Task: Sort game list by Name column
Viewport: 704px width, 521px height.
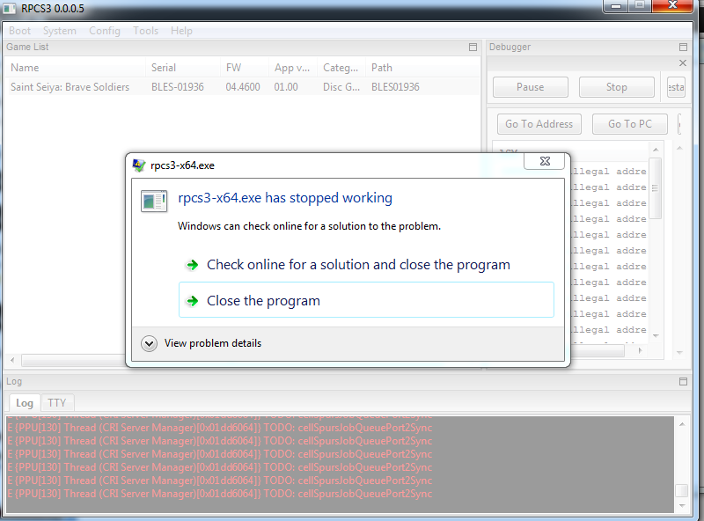Action: pos(76,68)
